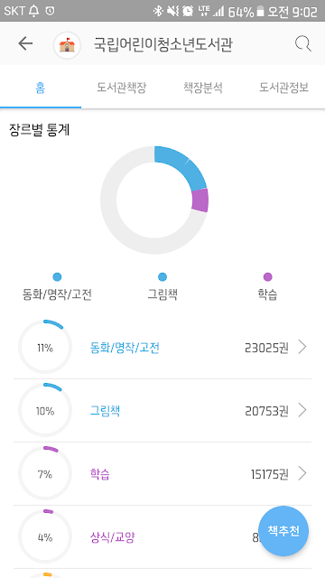This screenshot has width=325, height=578.
Task: Tap the 책추천 floating button
Action: [x=283, y=531]
